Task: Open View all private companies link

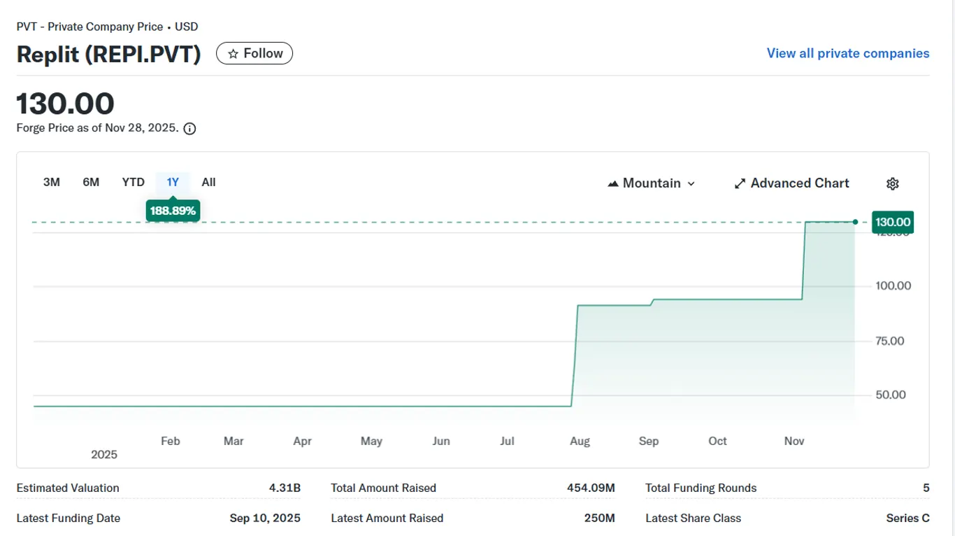Action: point(848,53)
